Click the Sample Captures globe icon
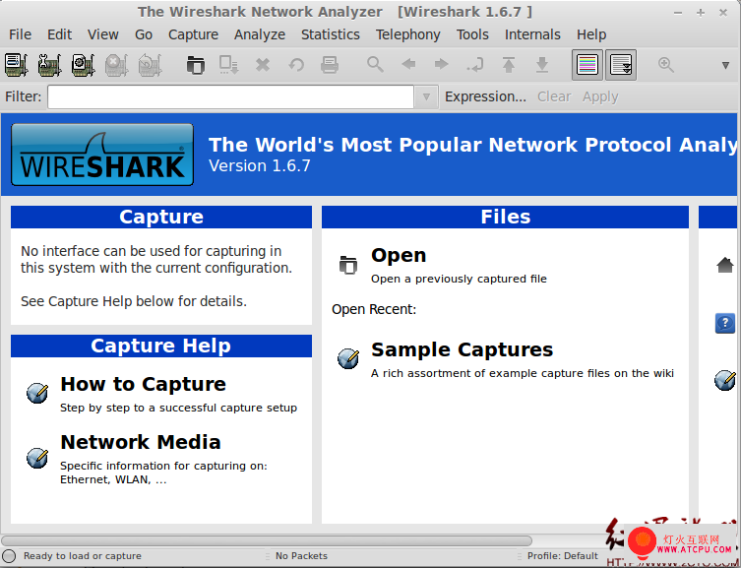Screen dimensions: 741x568 [348, 358]
